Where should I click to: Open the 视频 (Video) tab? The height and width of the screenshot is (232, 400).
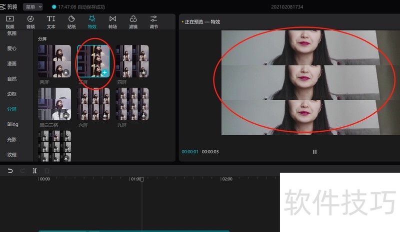(10, 22)
